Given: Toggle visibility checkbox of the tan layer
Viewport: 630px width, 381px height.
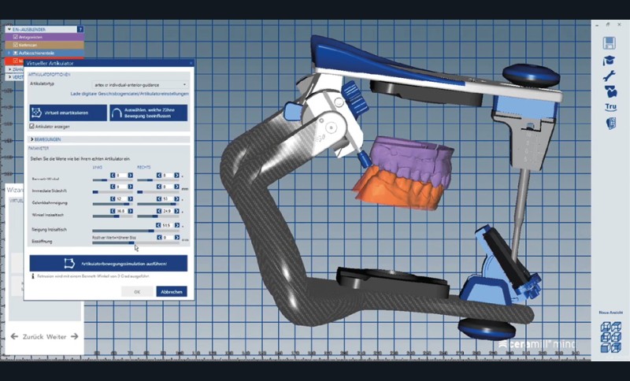Looking at the screenshot, I should tap(13, 44).
